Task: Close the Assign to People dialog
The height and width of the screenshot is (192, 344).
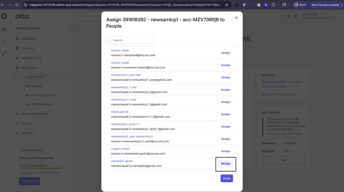Action: tap(236, 18)
